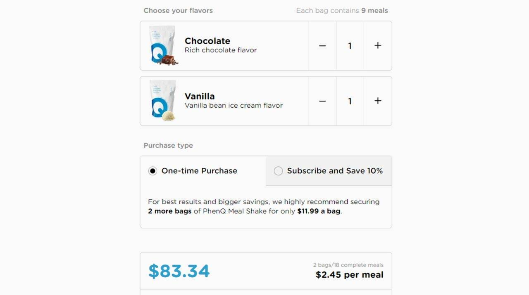529x295 pixels.
Task: Click the Vanilla flavor title
Action: (200, 96)
